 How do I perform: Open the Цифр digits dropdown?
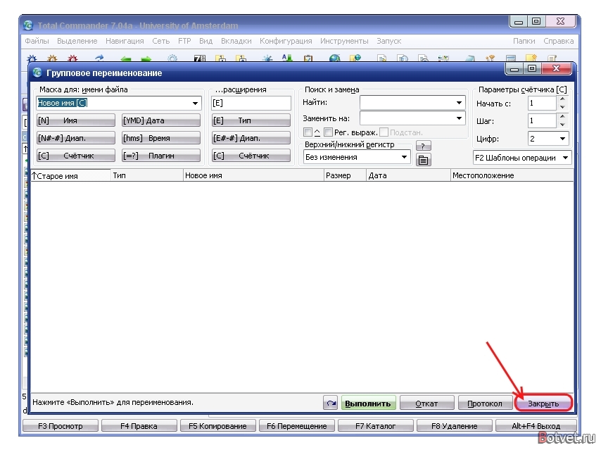tap(562, 139)
